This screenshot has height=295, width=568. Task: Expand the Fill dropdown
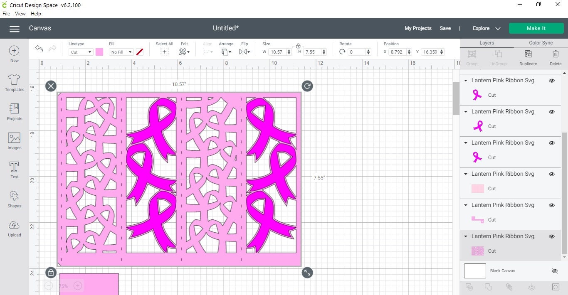[121, 52]
